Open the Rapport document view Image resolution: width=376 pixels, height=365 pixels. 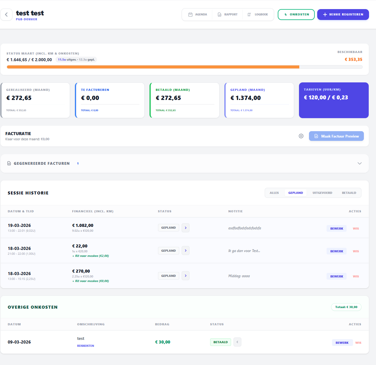click(x=227, y=15)
